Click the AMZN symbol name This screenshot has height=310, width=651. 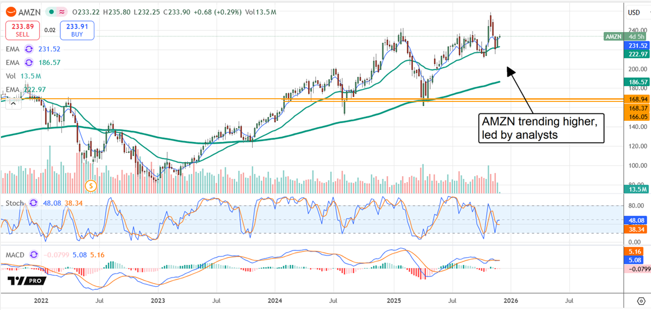click(x=30, y=11)
